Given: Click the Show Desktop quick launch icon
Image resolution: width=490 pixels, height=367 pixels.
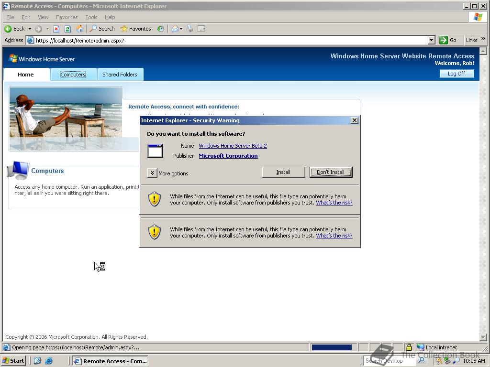Looking at the screenshot, I should 37,361.
